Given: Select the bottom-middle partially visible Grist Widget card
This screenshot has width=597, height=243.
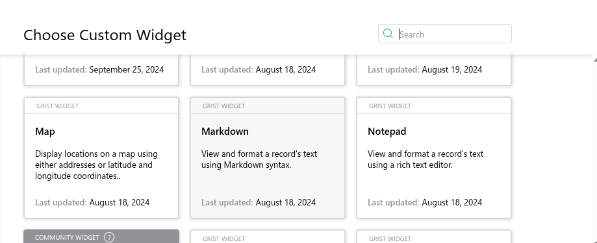Looking at the screenshot, I should (268, 237).
